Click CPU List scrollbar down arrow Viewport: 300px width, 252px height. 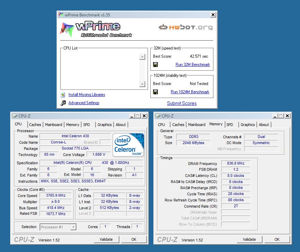(x=142, y=84)
